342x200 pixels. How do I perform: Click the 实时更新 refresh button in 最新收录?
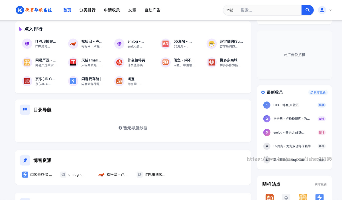pos(318,92)
